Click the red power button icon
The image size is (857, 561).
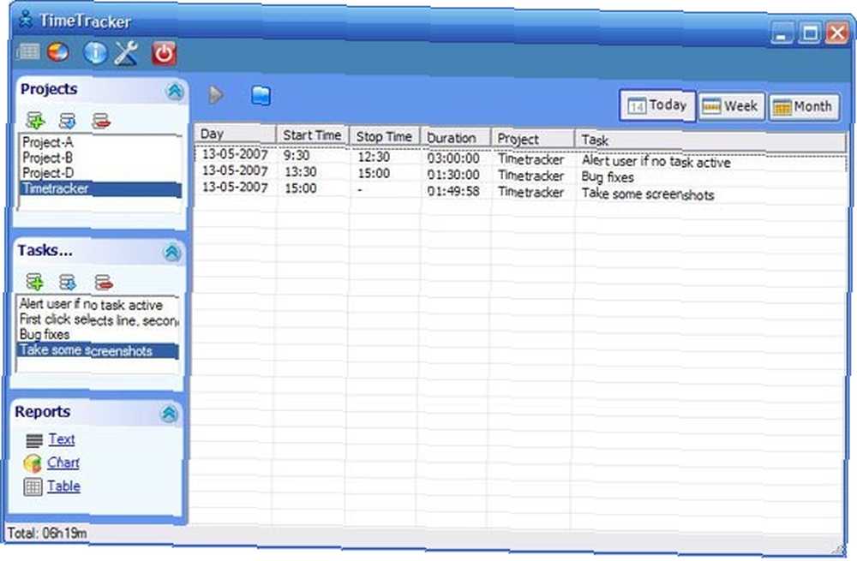[164, 53]
